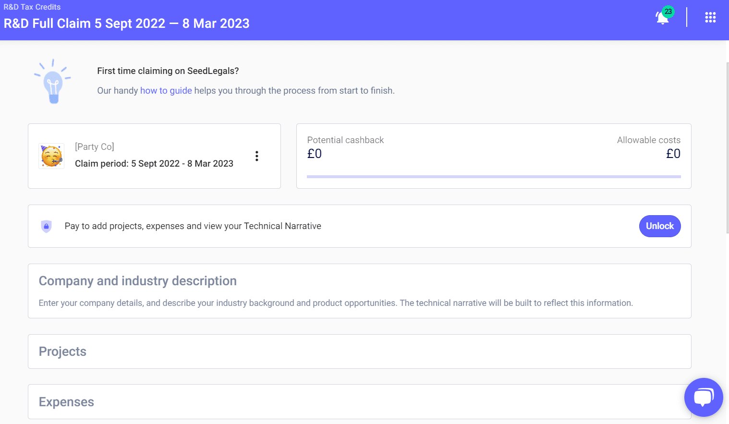Open the live chat bubble icon
Screen dimensions: 729x424
pyautogui.click(x=704, y=397)
